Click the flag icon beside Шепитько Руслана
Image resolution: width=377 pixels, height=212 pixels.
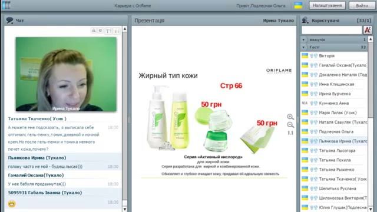(305, 188)
